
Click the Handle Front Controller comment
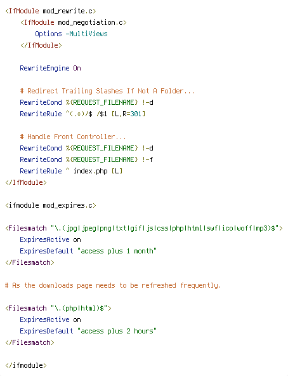point(73,137)
